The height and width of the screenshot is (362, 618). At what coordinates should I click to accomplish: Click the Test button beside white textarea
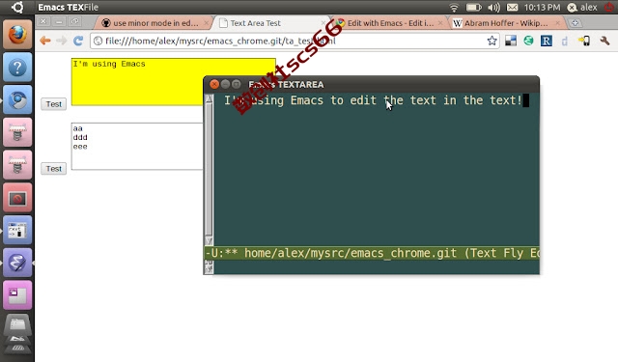(x=54, y=169)
